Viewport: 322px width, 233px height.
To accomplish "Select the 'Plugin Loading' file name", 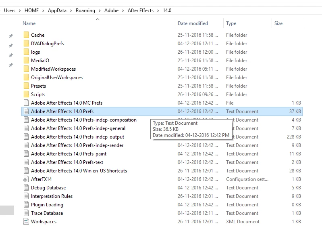I will coord(47,205).
